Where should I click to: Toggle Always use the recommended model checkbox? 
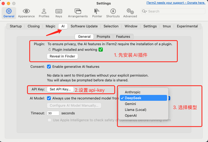point(49,98)
